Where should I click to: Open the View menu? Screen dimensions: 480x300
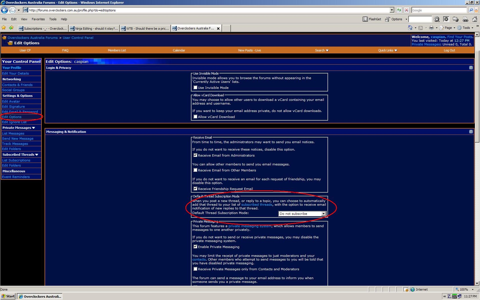pyautogui.click(x=24, y=19)
